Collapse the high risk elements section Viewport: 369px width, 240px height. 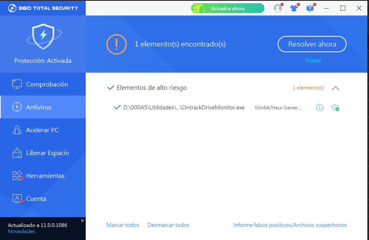(336, 89)
